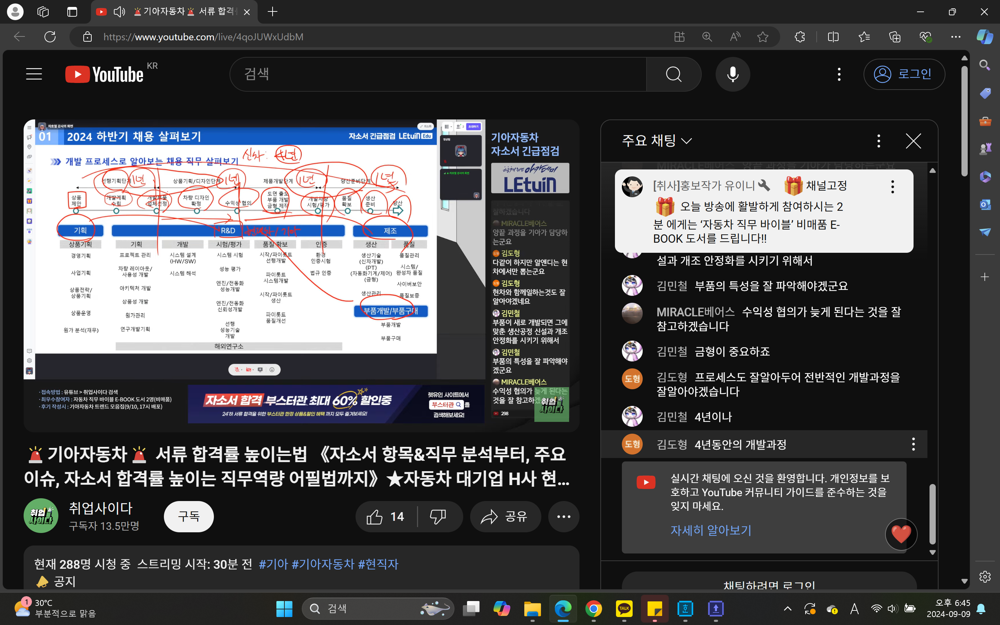Click the live chat scrollbar thumb
Viewport: 1000px width, 625px height.
coord(932,514)
